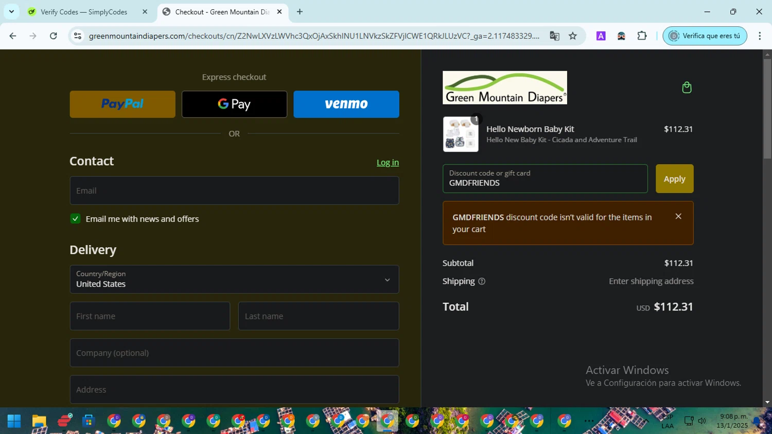Click the First name field
The width and height of the screenshot is (772, 434).
click(x=150, y=316)
